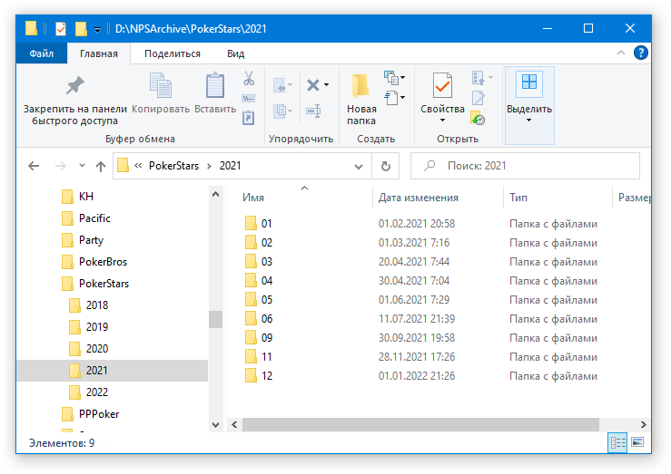Click the New item icon
671x474 pixels.
point(390,77)
